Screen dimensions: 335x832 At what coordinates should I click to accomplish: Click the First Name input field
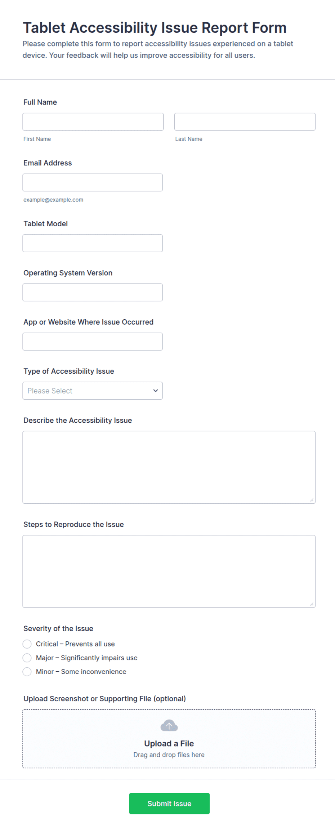tap(93, 122)
